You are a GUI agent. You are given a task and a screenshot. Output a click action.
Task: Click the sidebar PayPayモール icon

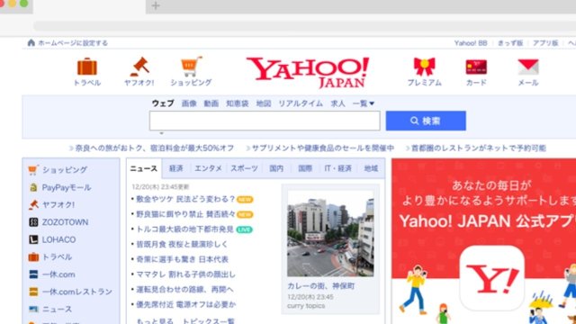pyautogui.click(x=33, y=187)
